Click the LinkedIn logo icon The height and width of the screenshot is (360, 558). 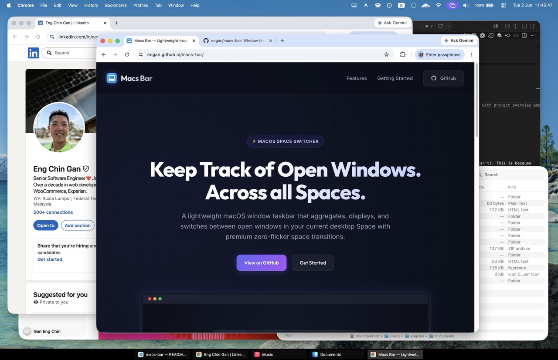pos(34,53)
